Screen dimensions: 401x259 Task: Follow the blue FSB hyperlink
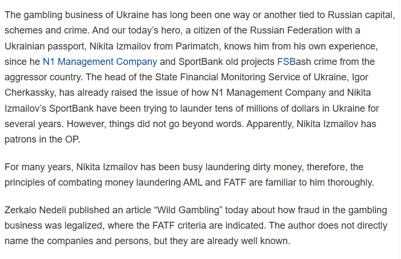tap(286, 62)
